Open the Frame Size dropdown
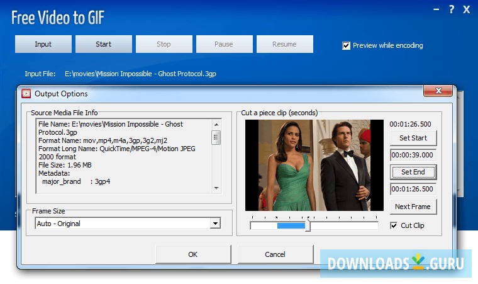478x284 pixels. [x=216, y=224]
